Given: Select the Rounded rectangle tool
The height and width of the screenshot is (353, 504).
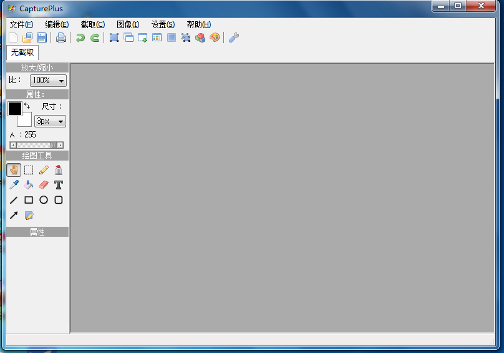Looking at the screenshot, I should click(59, 200).
